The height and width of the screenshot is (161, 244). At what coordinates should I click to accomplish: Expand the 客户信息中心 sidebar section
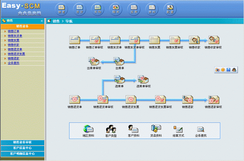(22, 148)
